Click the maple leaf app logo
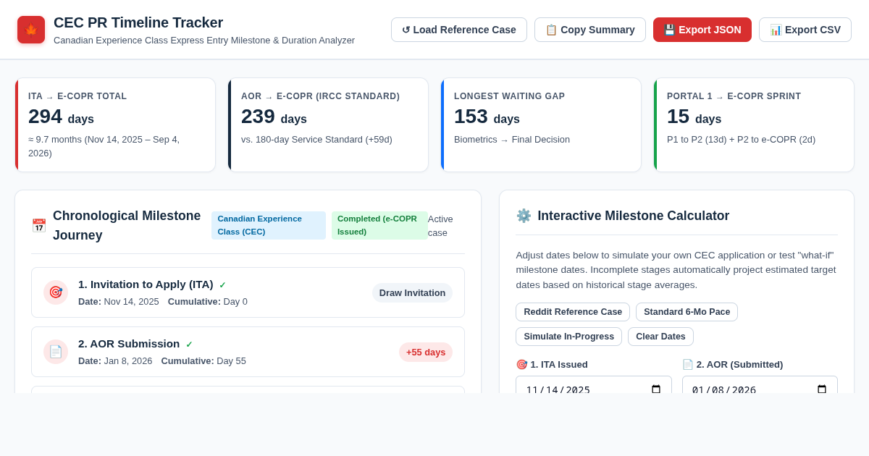 31,30
